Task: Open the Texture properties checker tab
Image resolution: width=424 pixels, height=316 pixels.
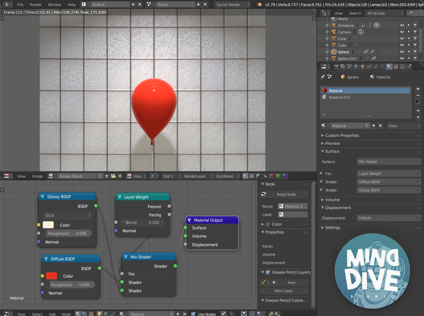Action: (x=396, y=67)
